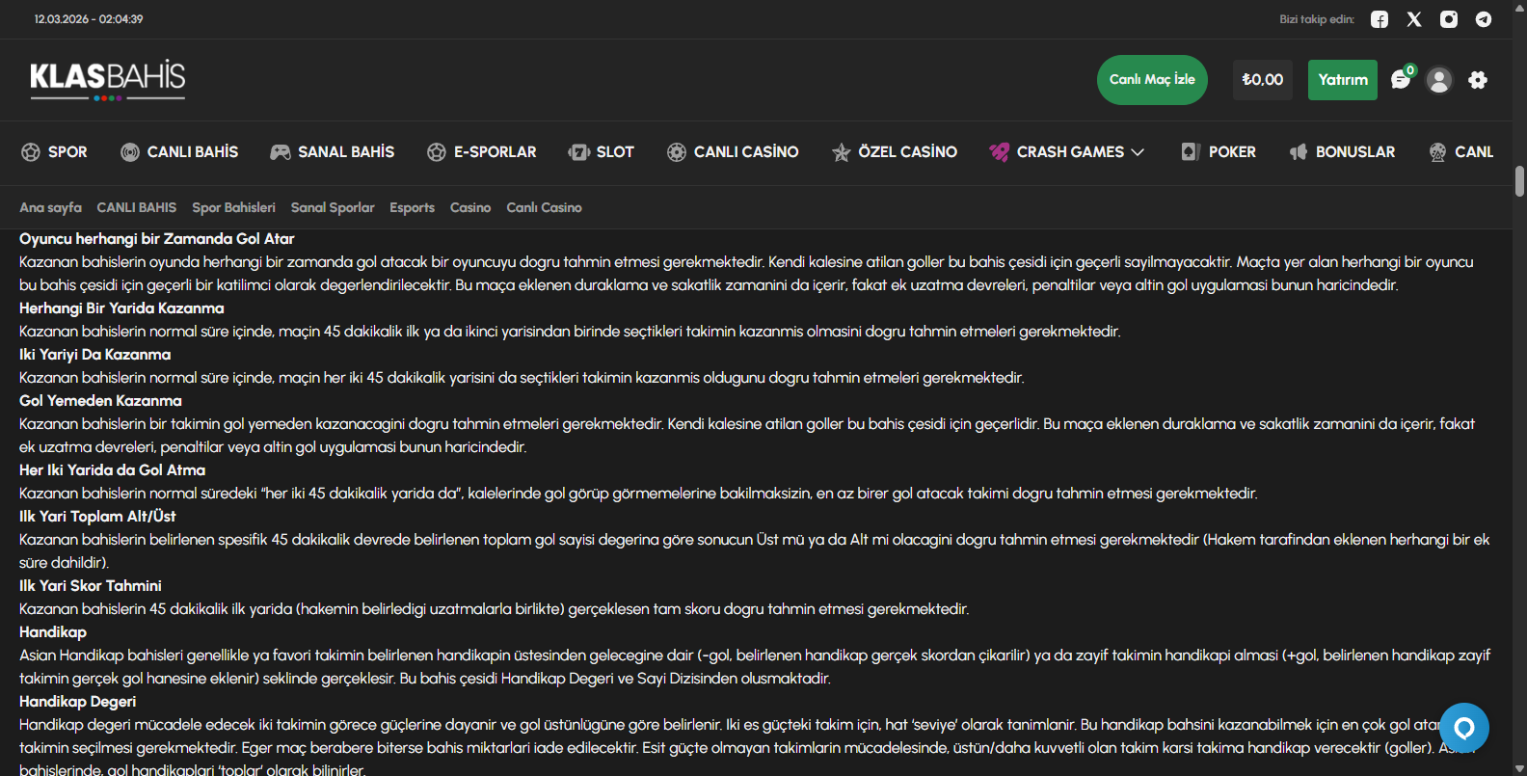Open the Facebook social icon
This screenshot has height=776, width=1527.
[x=1380, y=19]
